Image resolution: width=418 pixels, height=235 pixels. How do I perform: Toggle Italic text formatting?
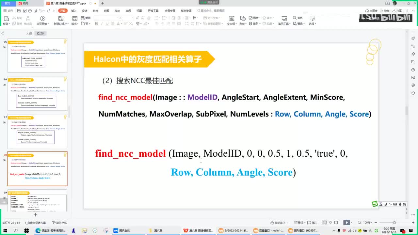[102, 23]
